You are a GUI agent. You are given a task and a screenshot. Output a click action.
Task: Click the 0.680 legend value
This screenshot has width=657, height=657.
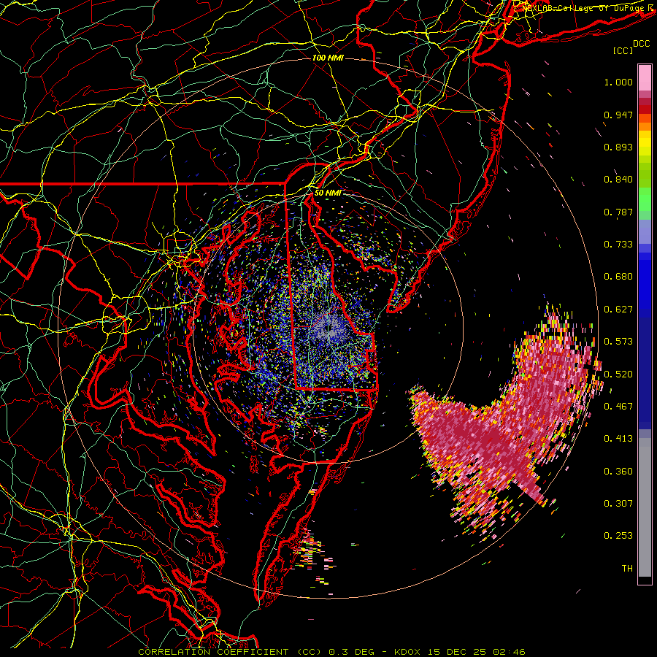point(618,277)
